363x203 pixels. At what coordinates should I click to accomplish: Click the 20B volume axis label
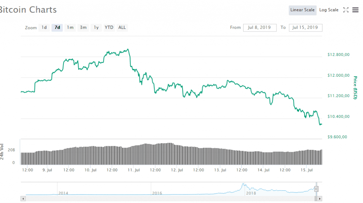click(x=11, y=150)
